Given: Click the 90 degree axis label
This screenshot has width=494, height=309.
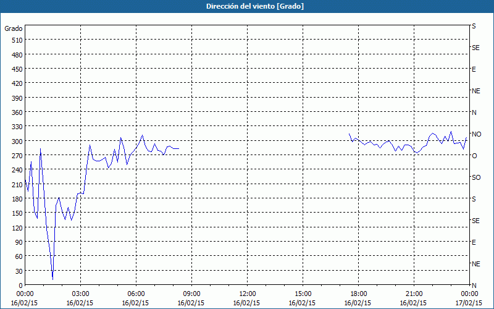Looking at the screenshot, I should (x=19, y=242).
